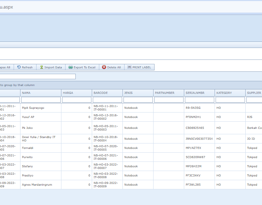Image resolution: width=262 pixels, height=205 pixels.
Task: Click serial number PF3WL285
Action: click(x=193, y=185)
